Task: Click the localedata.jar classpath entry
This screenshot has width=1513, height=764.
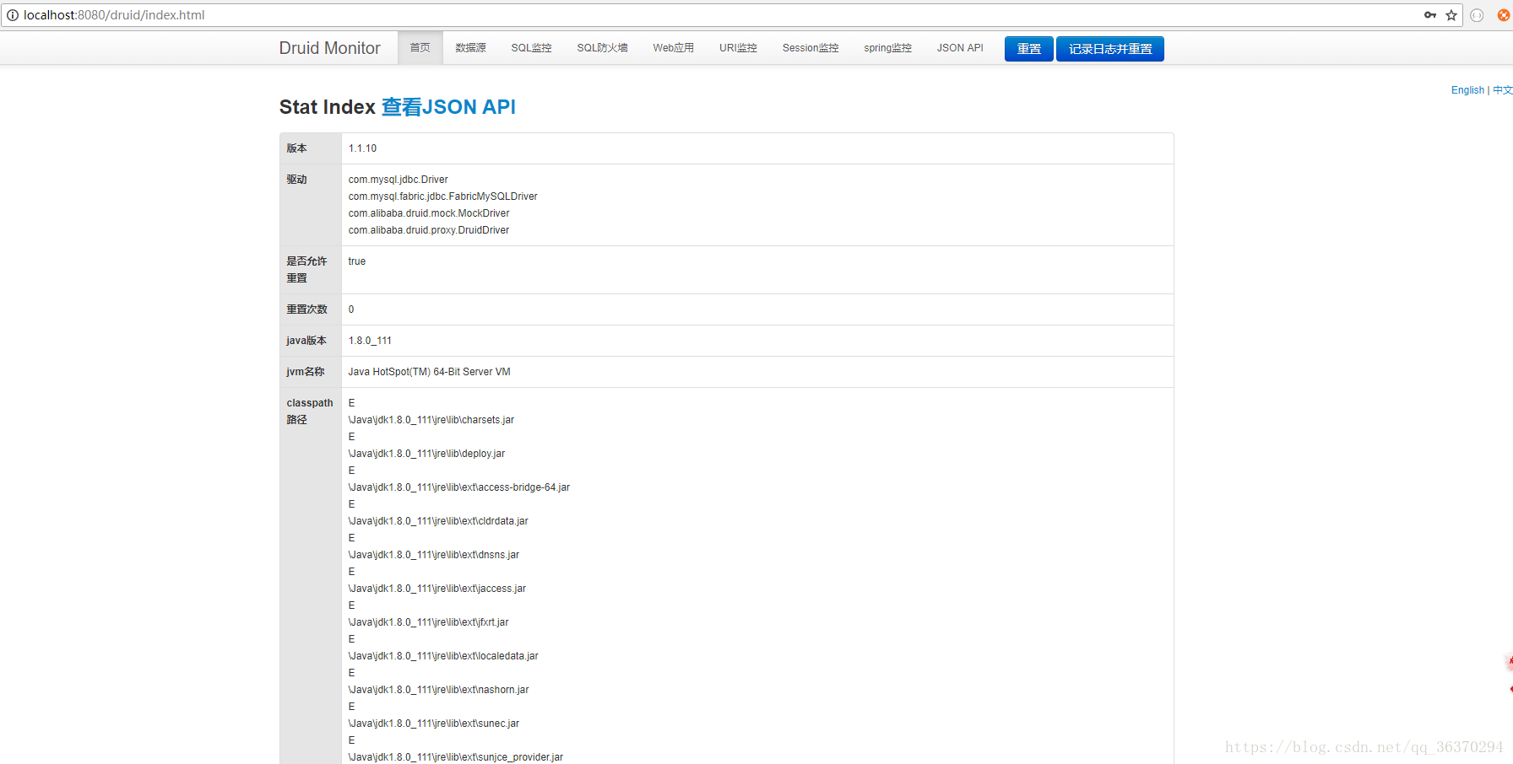Action: tap(443, 656)
